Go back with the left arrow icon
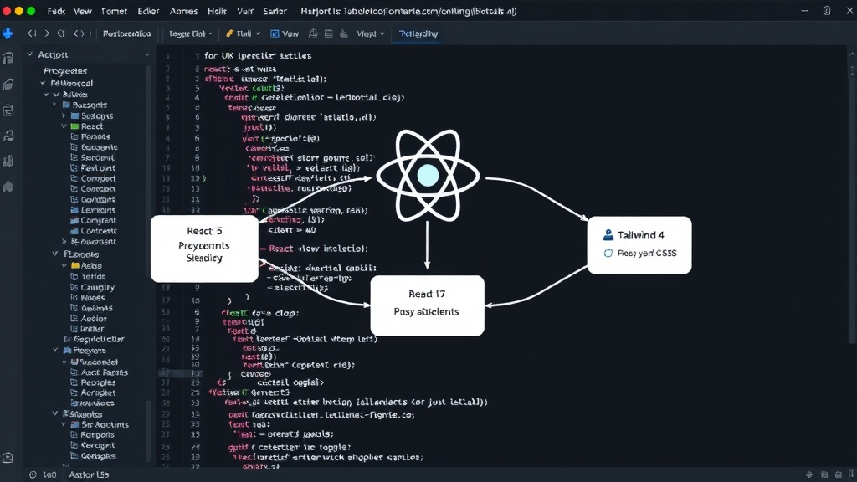This screenshot has height=482, width=857. [x=32, y=33]
